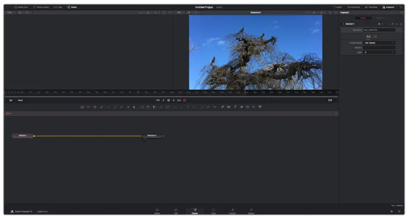Click the loop playback icon
The height and width of the screenshot is (220, 406).
[x=185, y=100]
